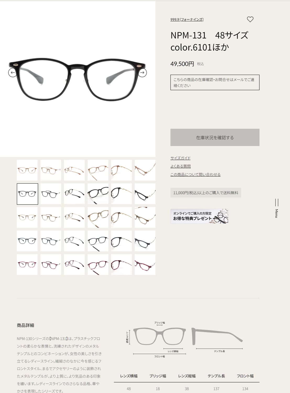Select the black front-view glasses thumbnail

click(x=27, y=194)
